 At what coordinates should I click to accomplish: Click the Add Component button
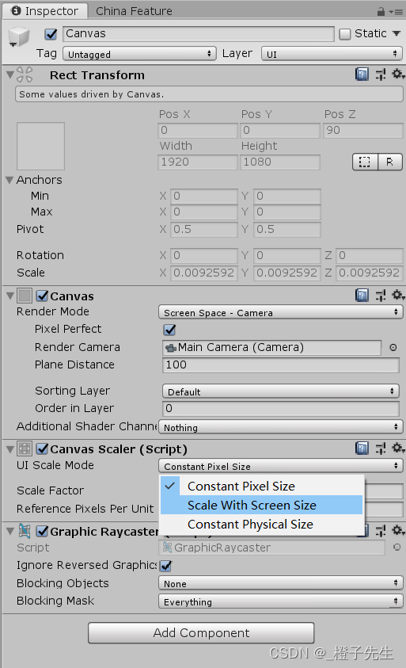(x=201, y=633)
